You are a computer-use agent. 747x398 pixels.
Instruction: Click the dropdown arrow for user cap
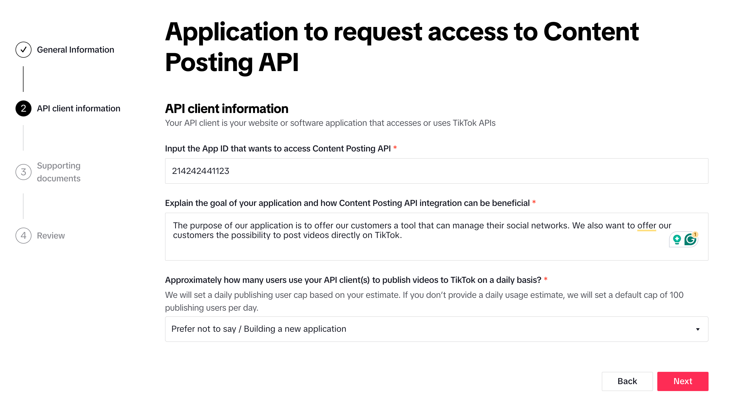point(698,329)
